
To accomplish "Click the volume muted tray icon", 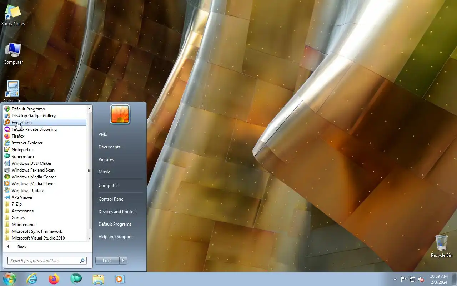I will click(x=421, y=279).
